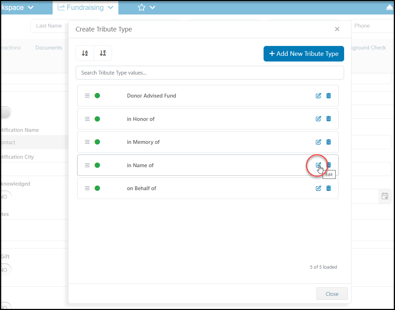
Task: Grab the on Behalf of drag handle
Action: (87, 188)
